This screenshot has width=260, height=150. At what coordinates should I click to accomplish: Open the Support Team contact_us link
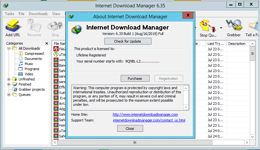click(x=149, y=120)
